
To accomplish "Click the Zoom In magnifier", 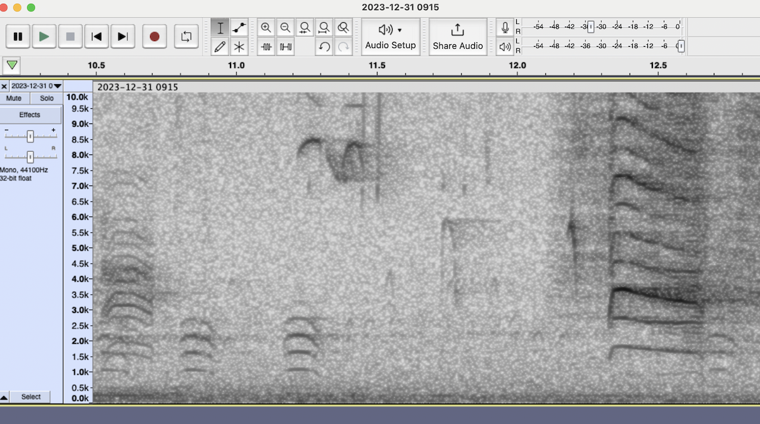I will point(266,28).
